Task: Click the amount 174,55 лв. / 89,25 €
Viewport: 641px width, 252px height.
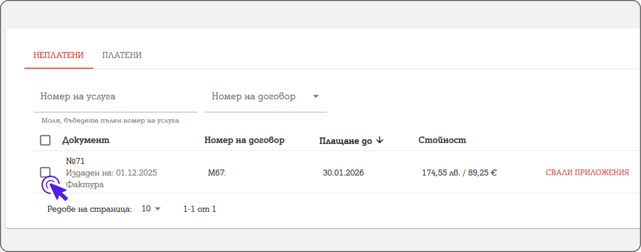Action: point(459,173)
